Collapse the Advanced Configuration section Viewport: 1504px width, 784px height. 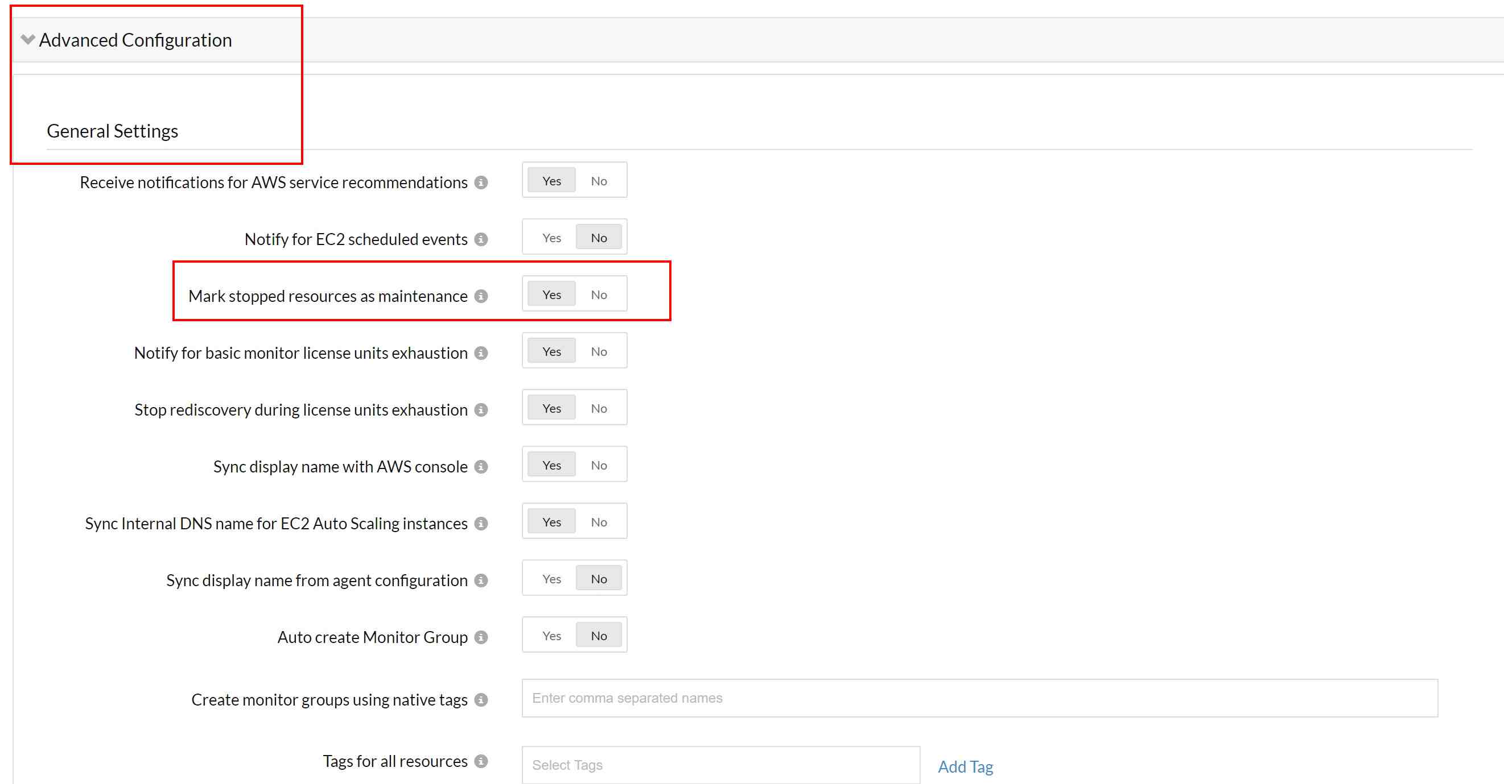(x=27, y=40)
